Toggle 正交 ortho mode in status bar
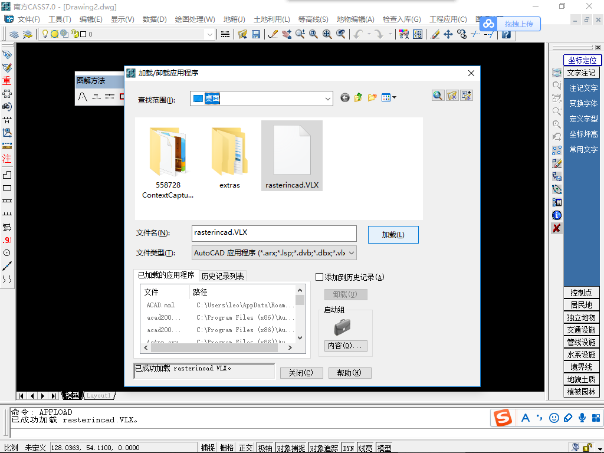This screenshot has width=604, height=453. 246,448
